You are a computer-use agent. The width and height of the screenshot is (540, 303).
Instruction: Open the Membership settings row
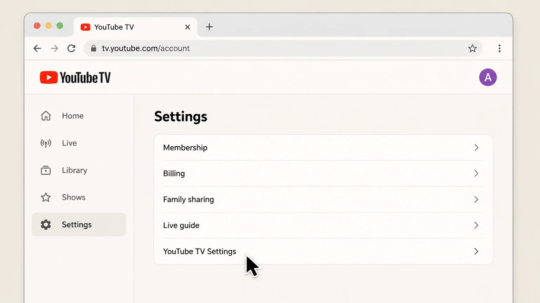coord(323,148)
